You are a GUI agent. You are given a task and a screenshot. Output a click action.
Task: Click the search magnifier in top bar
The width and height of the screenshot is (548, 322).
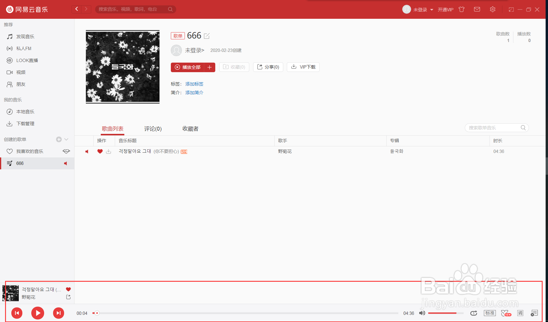(170, 9)
